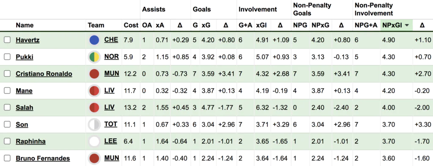Sort table by Cost column header

[x=131, y=25]
